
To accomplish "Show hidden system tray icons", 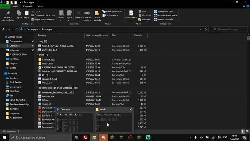I will 189,137.
